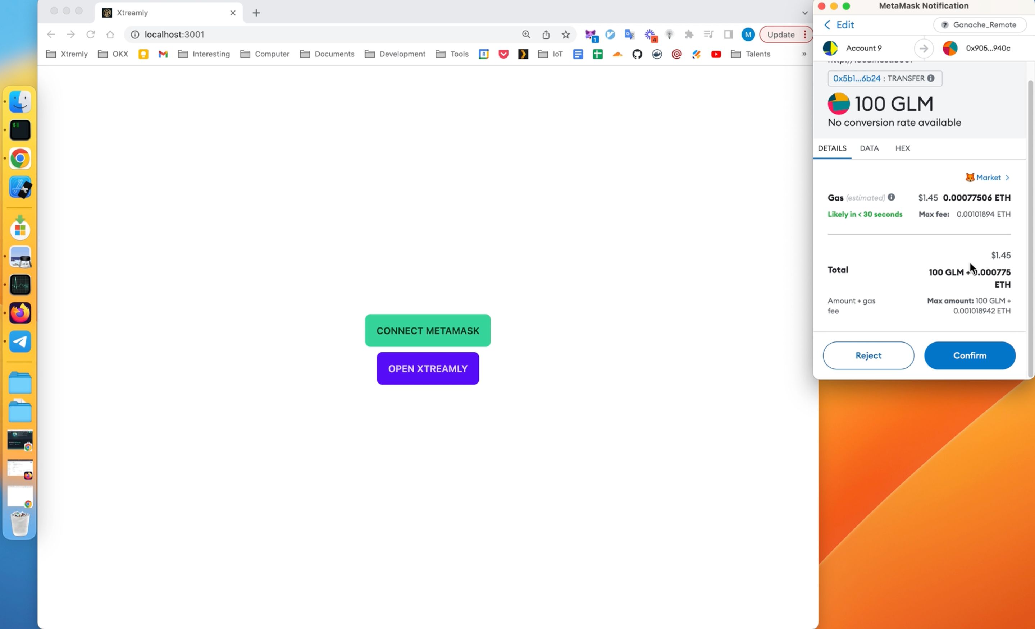Click the MetaMask popup scrollbar
The height and width of the screenshot is (629, 1035).
[x=1030, y=229]
